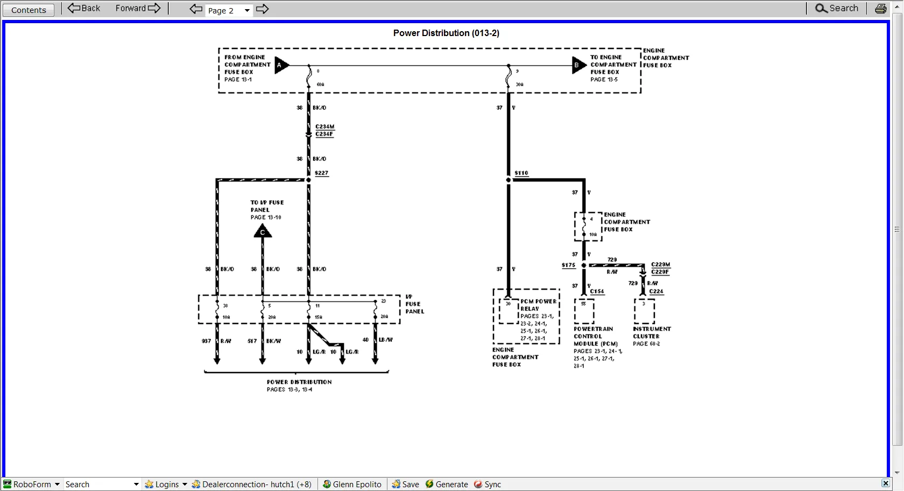
Task: Click 'PAGES 13-3, 13-4' text
Action: [289, 389]
